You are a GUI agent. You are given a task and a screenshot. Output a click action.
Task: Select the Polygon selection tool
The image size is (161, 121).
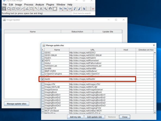tap(13, 9)
